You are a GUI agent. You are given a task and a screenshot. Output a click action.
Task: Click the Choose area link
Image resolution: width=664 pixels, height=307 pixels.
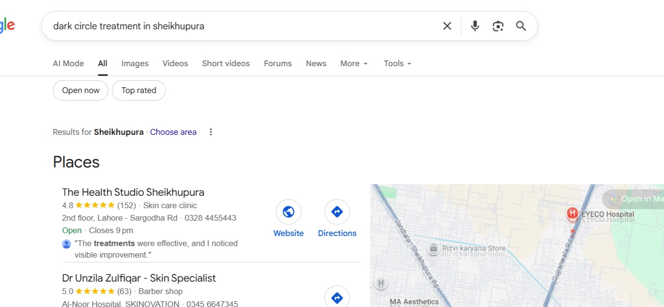coord(173,132)
